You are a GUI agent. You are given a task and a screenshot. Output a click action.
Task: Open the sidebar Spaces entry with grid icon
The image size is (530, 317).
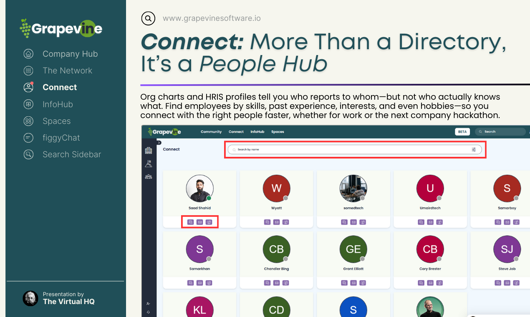point(47,121)
